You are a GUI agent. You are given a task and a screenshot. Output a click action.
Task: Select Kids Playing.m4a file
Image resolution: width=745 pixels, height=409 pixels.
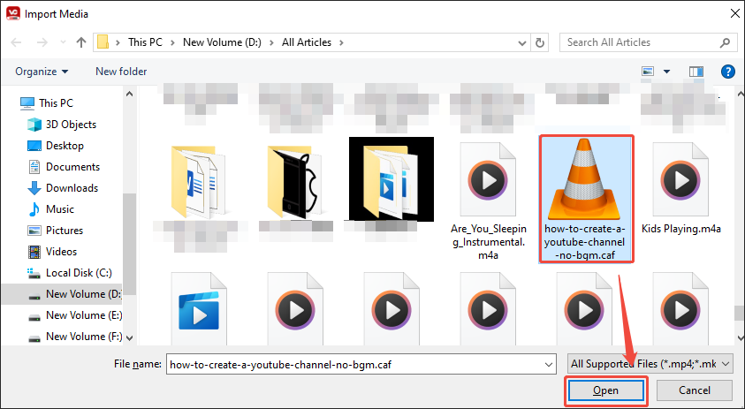pyautogui.click(x=680, y=188)
